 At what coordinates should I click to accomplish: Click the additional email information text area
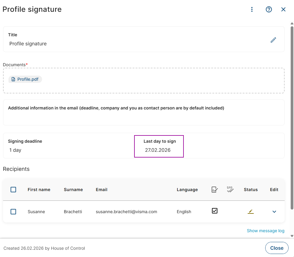pyautogui.click(x=144, y=116)
